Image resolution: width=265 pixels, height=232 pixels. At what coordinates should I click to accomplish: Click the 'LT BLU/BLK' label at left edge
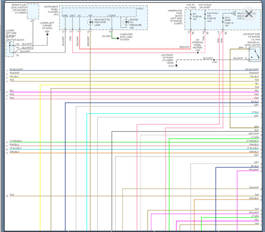(15, 148)
